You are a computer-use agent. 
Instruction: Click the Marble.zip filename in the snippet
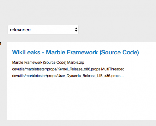click(x=76, y=63)
